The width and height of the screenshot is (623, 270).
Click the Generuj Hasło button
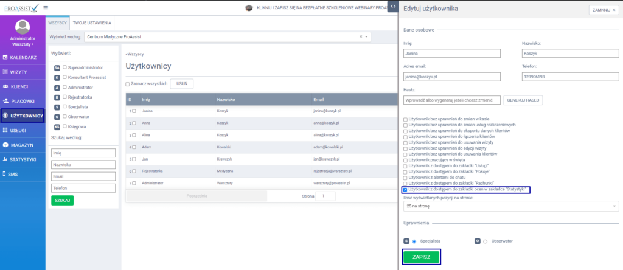(x=523, y=100)
